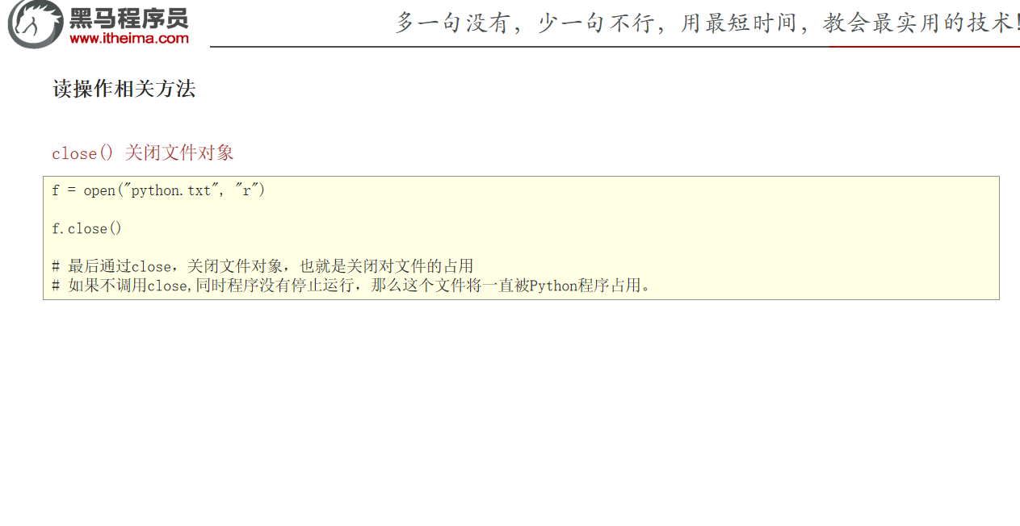Click the horse head logo icon
Viewport: 1020px width, 526px height.
pyautogui.click(x=35, y=24)
